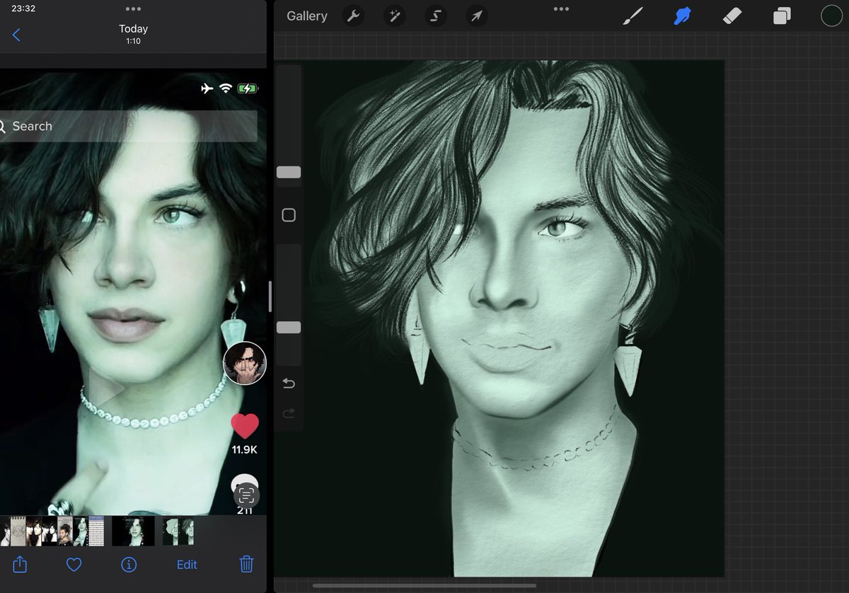Toggle the heart favorite icon in Photos
This screenshot has height=593, width=849.
tap(74, 565)
